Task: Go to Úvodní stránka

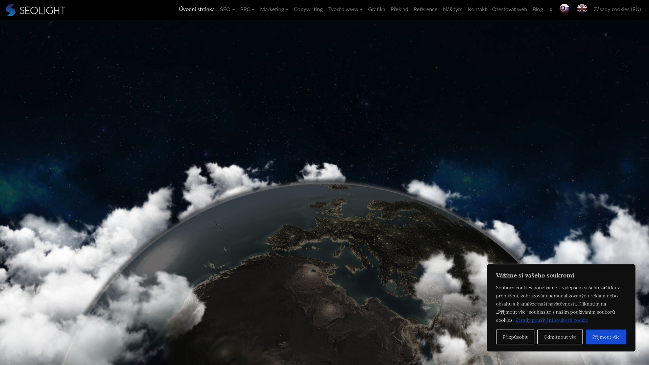Action: pos(197,9)
